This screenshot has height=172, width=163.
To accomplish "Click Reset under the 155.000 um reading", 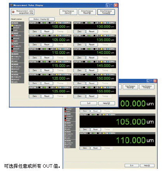I will click(x=92, y=96).
